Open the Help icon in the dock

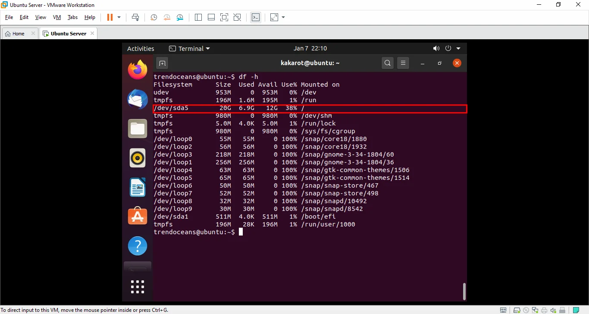tap(138, 246)
